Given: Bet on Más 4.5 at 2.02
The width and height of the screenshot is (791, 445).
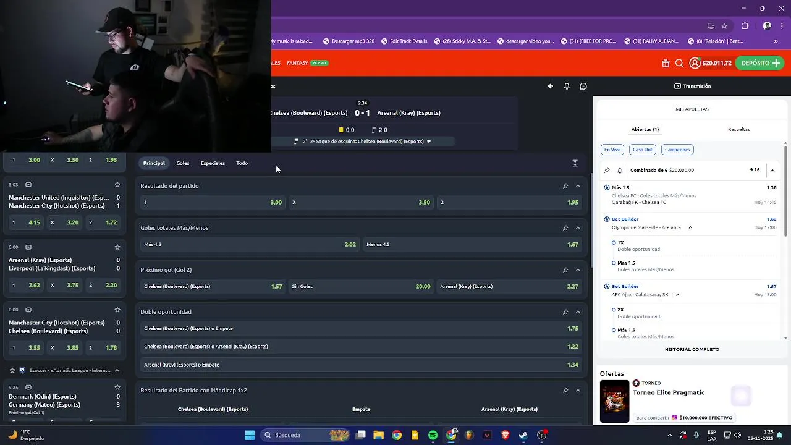Looking at the screenshot, I should [x=250, y=244].
